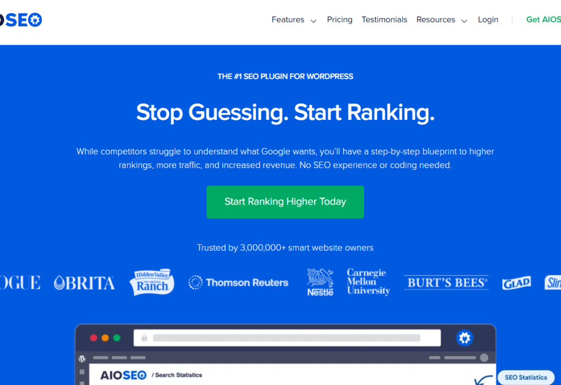The width and height of the screenshot is (561, 385).
Task: Select the Thomson Reuters logo
Action: (238, 282)
